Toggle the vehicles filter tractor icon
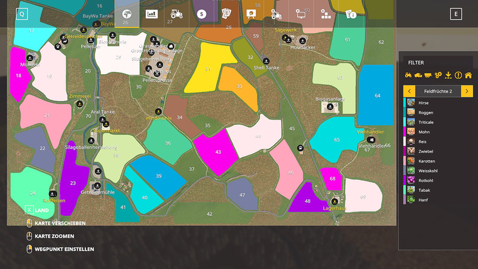 coord(408,75)
